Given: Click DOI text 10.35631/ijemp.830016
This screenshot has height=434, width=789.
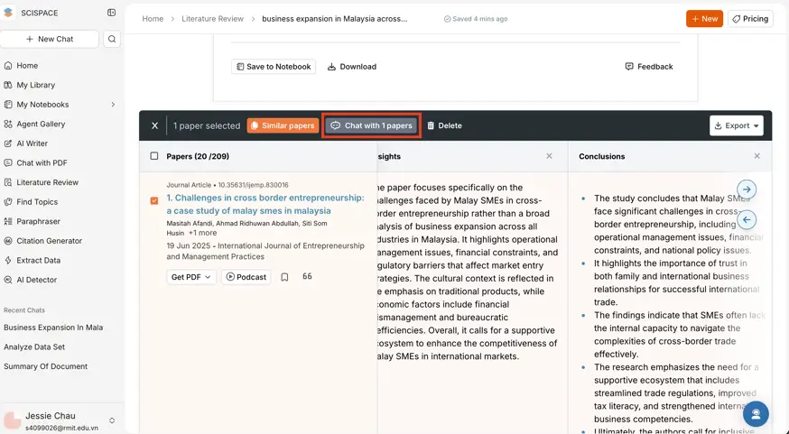Looking at the screenshot, I should pyautogui.click(x=253, y=185).
